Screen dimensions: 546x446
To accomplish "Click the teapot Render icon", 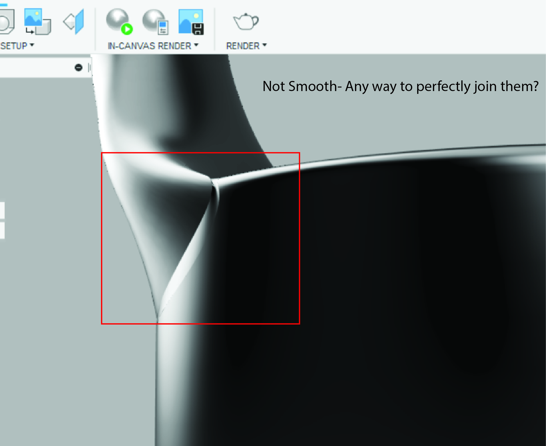I will 246,22.
